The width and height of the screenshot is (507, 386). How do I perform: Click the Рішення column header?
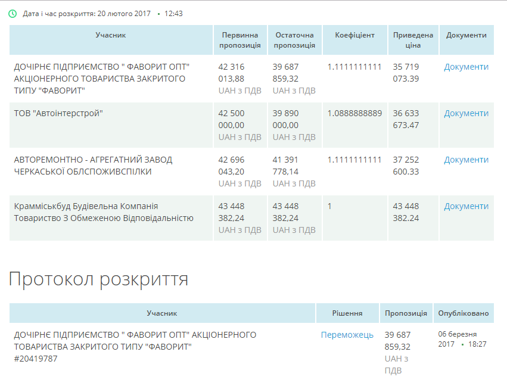pyautogui.click(x=347, y=313)
